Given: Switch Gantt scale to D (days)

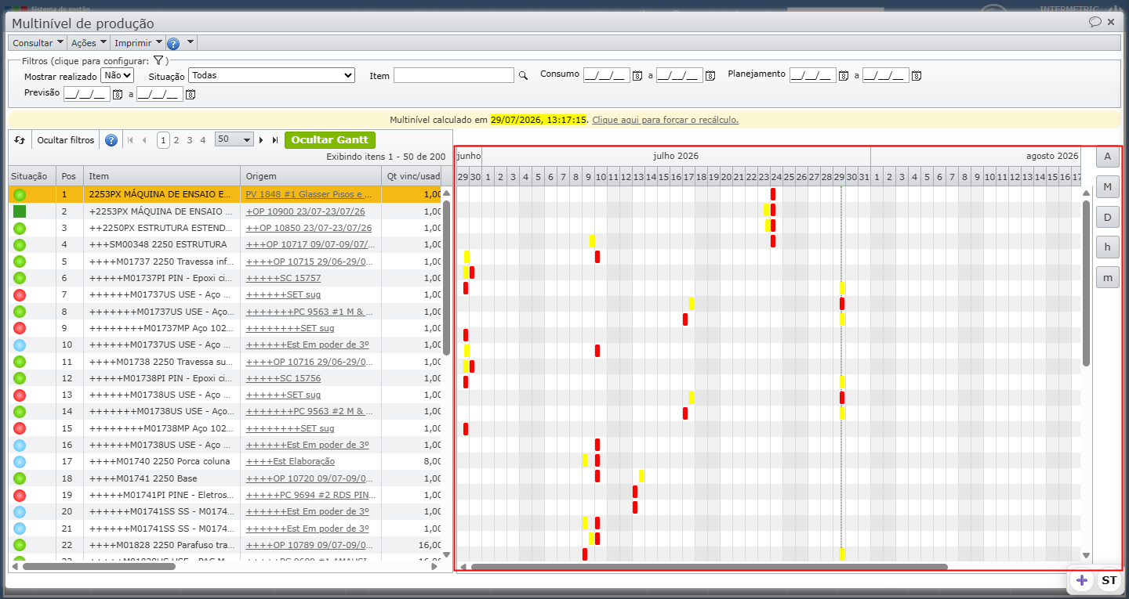Looking at the screenshot, I should point(1108,217).
